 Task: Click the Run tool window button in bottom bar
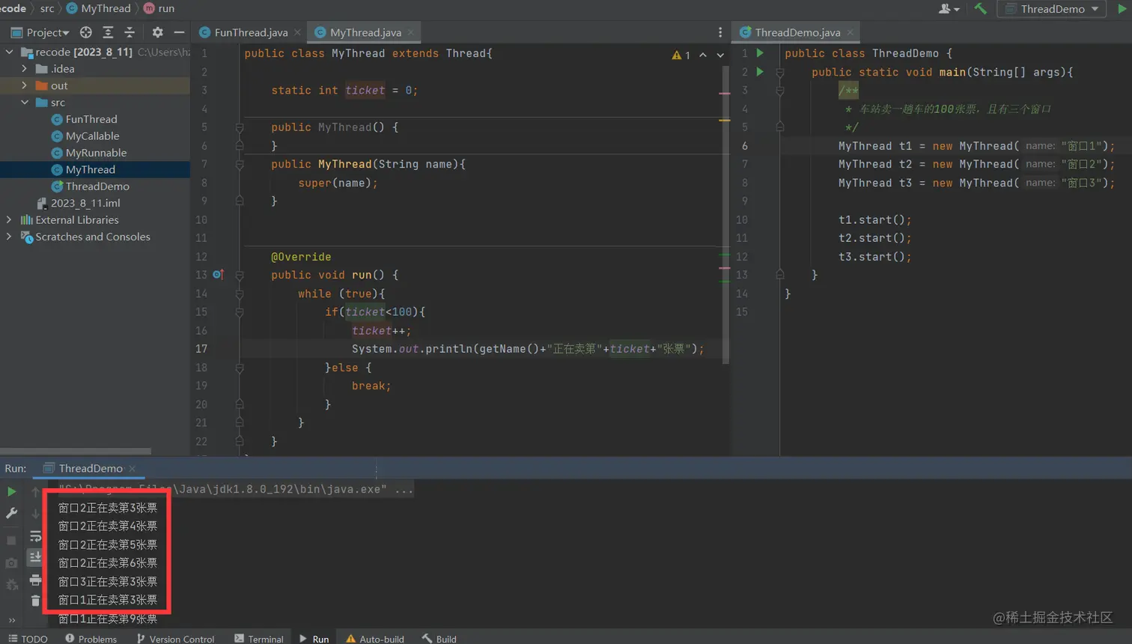pyautogui.click(x=314, y=639)
